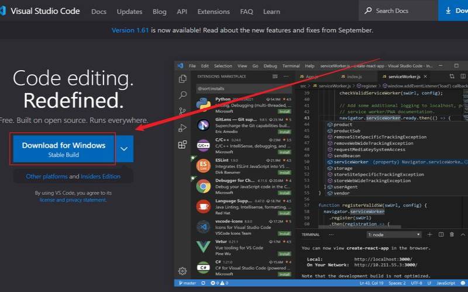Click Download for Windows Stable Build
The width and height of the screenshot is (468, 292).
pos(64,149)
